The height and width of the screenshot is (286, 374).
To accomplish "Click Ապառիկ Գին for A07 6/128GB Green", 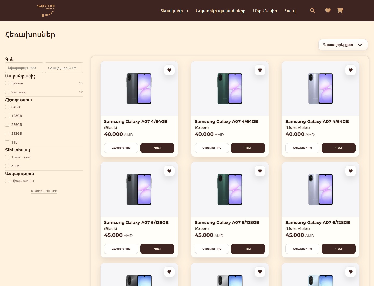I will tap(212, 249).
